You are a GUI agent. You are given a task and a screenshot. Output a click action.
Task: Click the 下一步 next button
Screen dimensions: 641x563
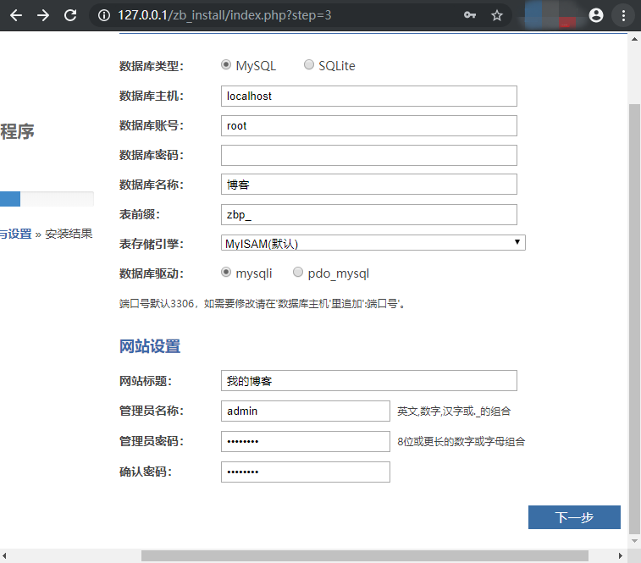tap(574, 517)
